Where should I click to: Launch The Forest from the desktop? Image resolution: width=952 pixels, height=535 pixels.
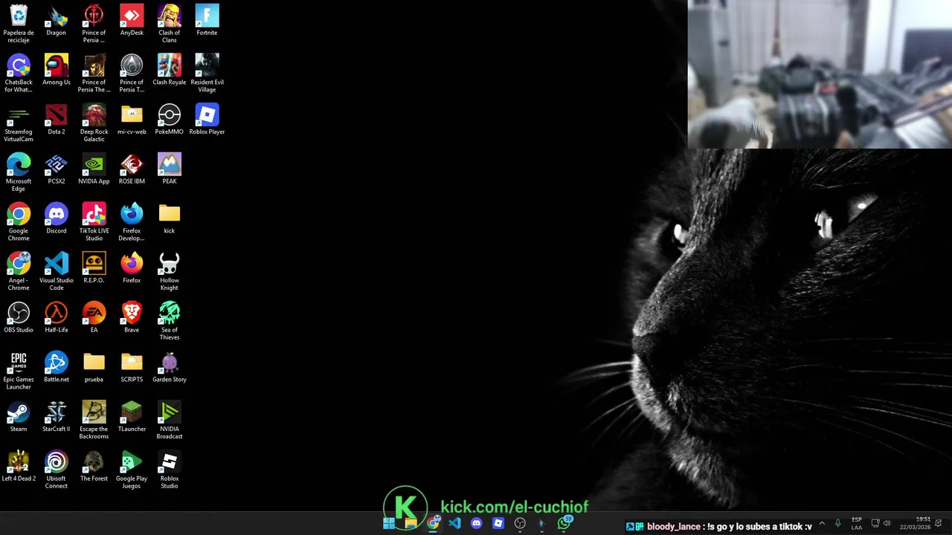tap(94, 467)
